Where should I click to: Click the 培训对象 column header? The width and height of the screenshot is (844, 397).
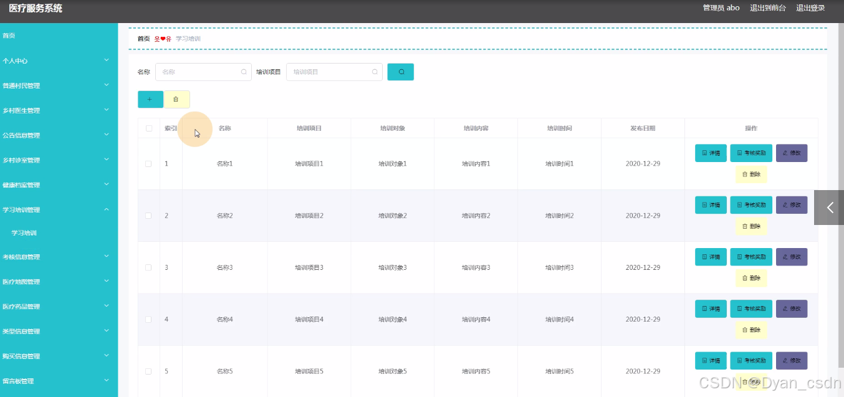(x=393, y=128)
